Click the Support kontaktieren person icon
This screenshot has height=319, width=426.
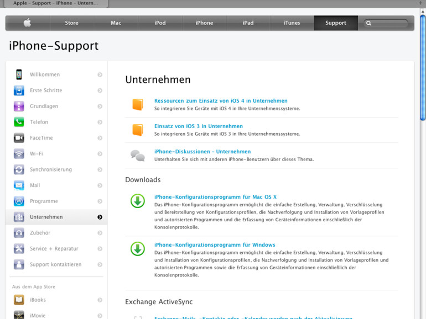19,264
